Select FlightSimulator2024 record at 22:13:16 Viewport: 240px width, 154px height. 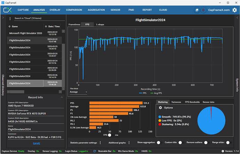point(34,62)
